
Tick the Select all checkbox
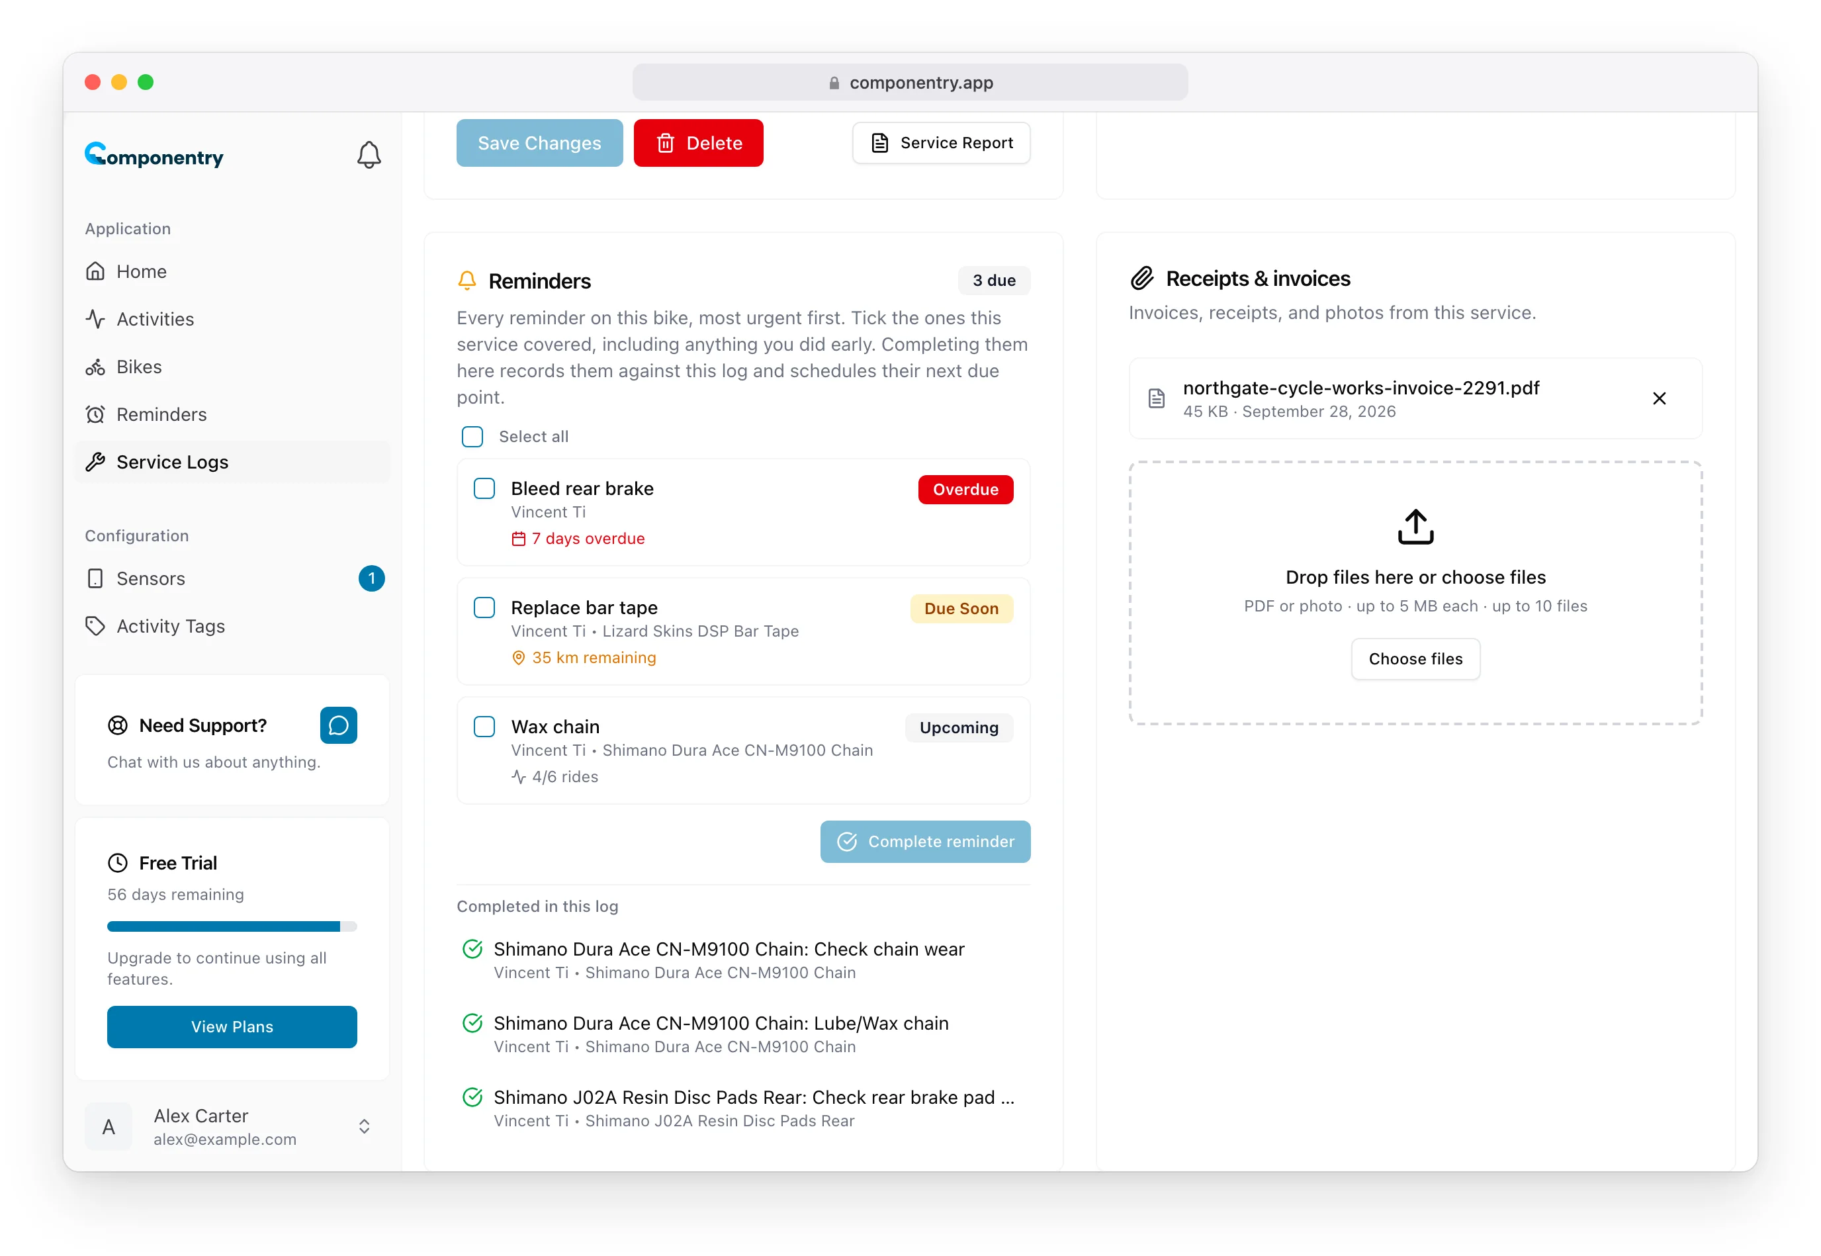tap(472, 437)
